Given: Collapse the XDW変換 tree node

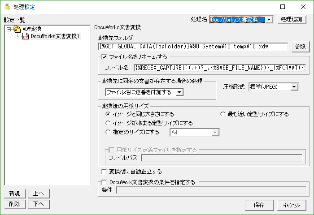Looking at the screenshot, I should tap(9, 30).
